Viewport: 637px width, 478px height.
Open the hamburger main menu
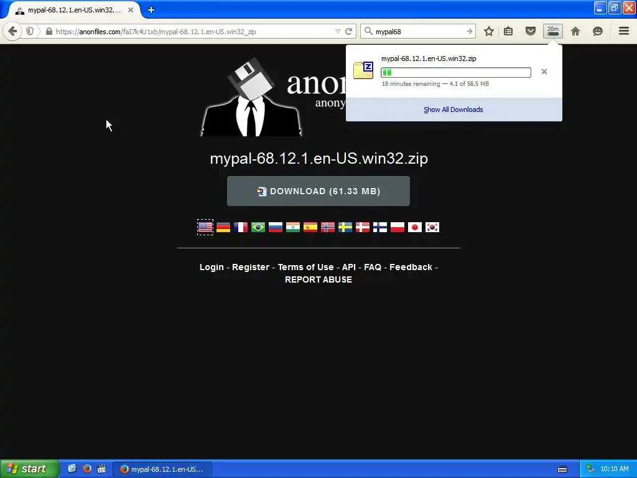pyautogui.click(x=624, y=31)
